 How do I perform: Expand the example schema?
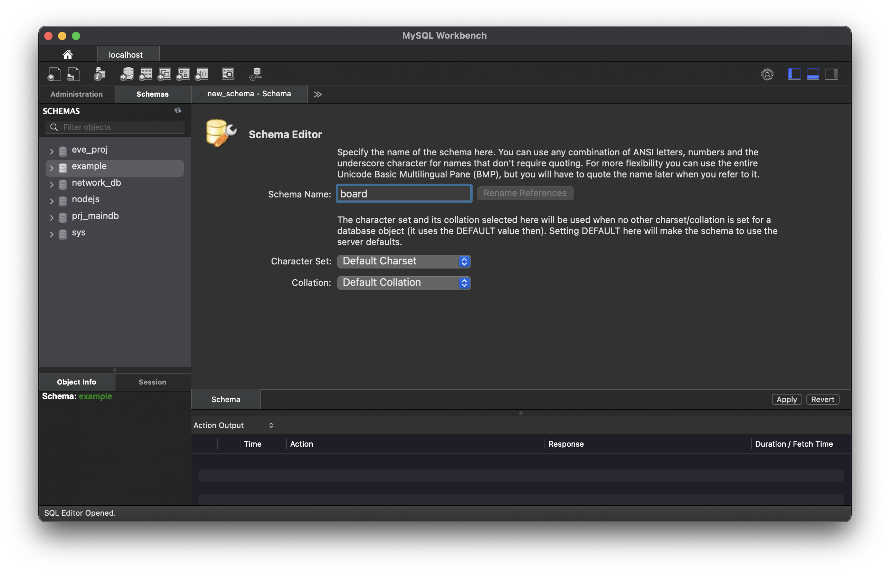51,168
